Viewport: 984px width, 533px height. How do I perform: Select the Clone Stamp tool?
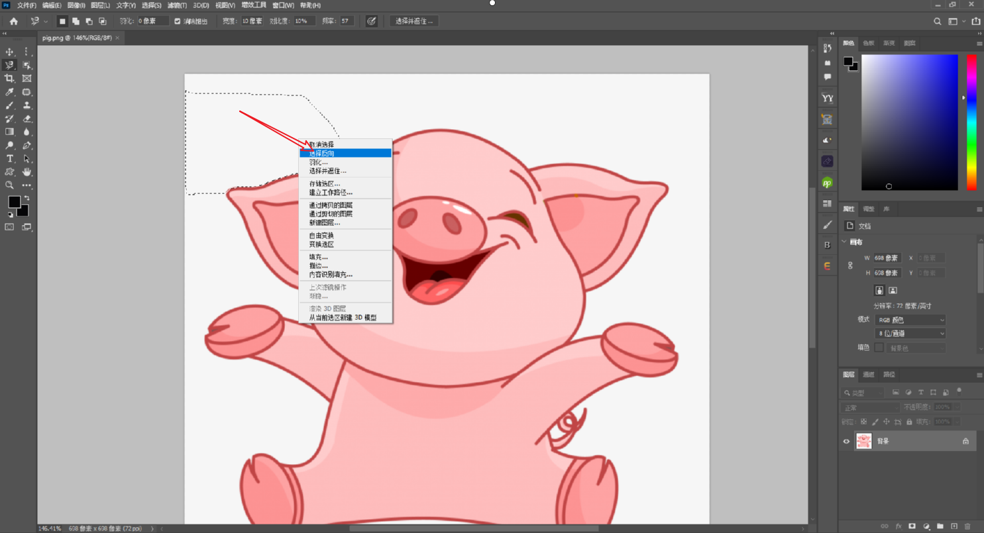[27, 105]
